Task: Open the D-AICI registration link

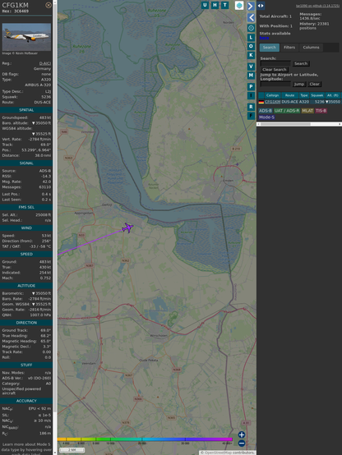Action: click(45, 63)
